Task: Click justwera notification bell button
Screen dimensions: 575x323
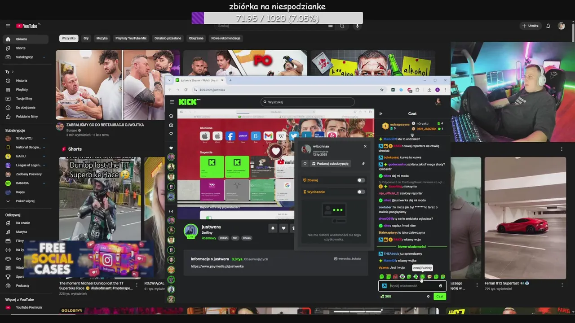Action: (273, 228)
